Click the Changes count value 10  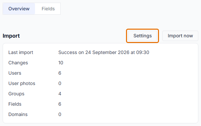[x=61, y=63]
